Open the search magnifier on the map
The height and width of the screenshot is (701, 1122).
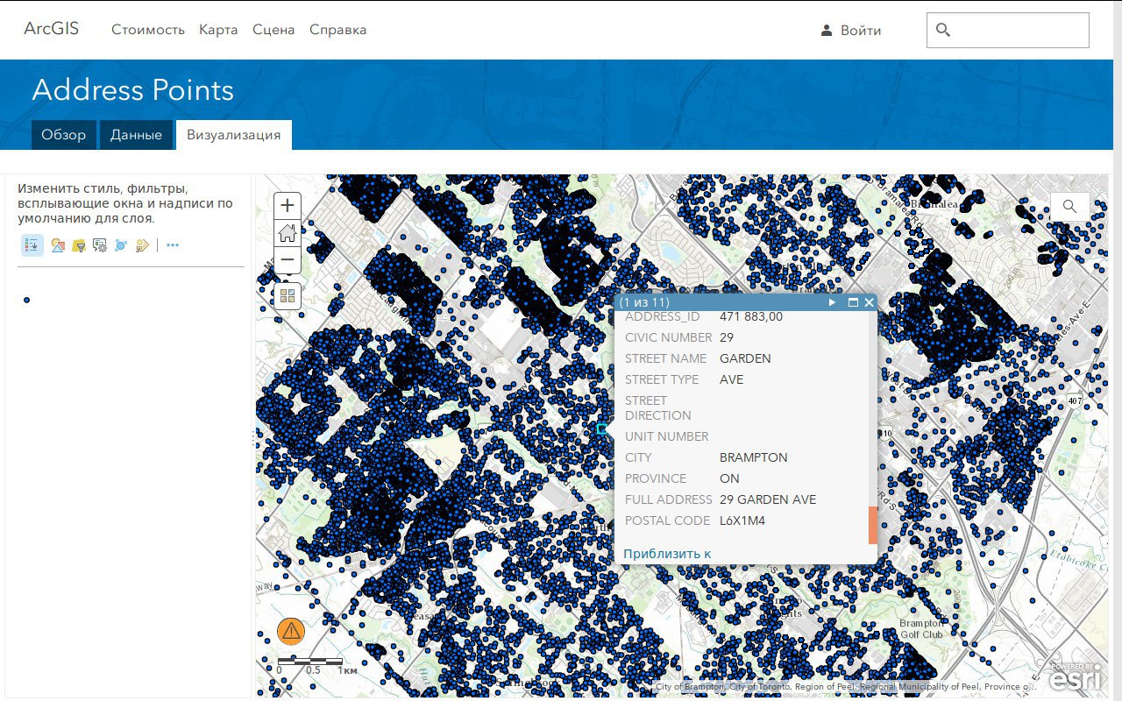(x=1070, y=206)
